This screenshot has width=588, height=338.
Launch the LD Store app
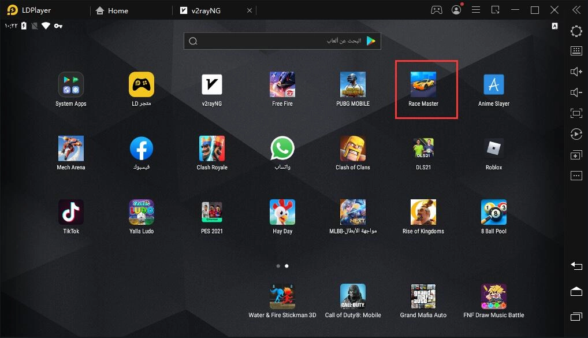point(142,85)
